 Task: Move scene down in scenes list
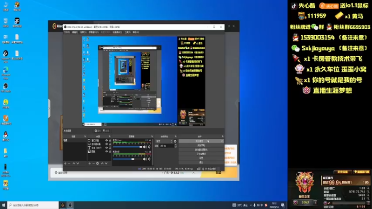(x=78, y=163)
